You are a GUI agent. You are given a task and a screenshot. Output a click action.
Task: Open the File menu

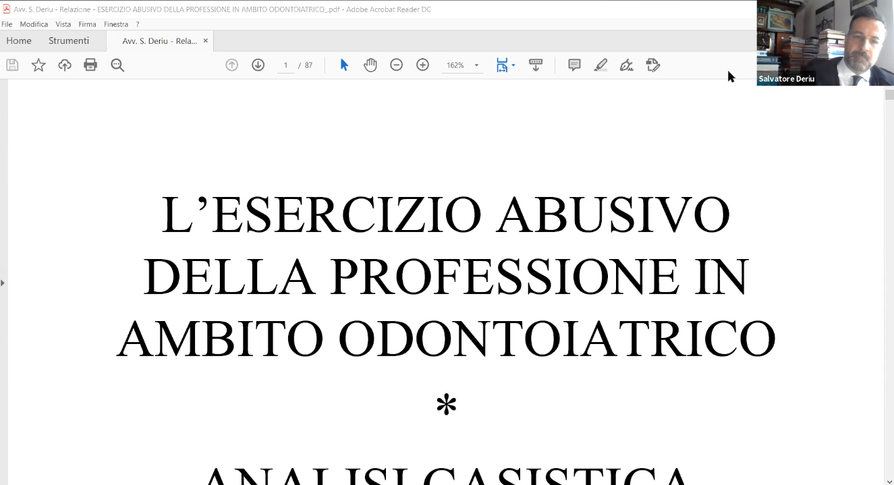(7, 24)
